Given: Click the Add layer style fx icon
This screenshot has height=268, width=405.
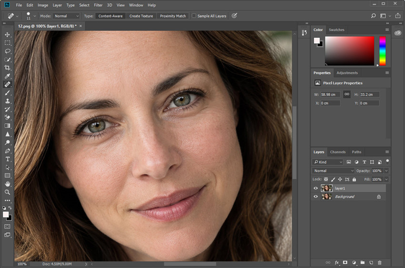Looking at the screenshot, I should (x=337, y=263).
